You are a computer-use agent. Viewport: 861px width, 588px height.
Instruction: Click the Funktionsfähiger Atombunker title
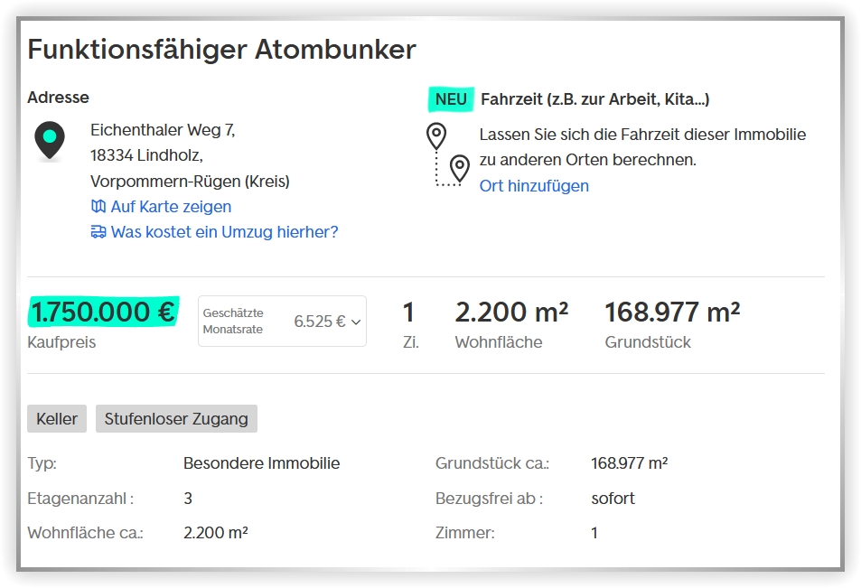[221, 49]
